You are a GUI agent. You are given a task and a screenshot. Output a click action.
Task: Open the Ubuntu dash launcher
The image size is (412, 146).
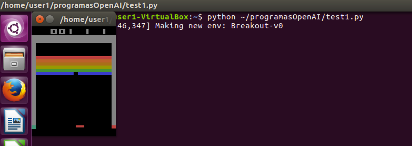pos(14,28)
